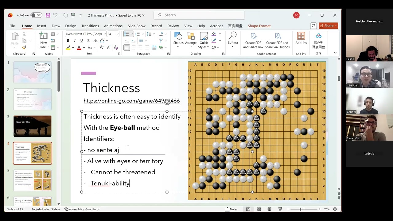Open the font size dropdown

coord(117,34)
